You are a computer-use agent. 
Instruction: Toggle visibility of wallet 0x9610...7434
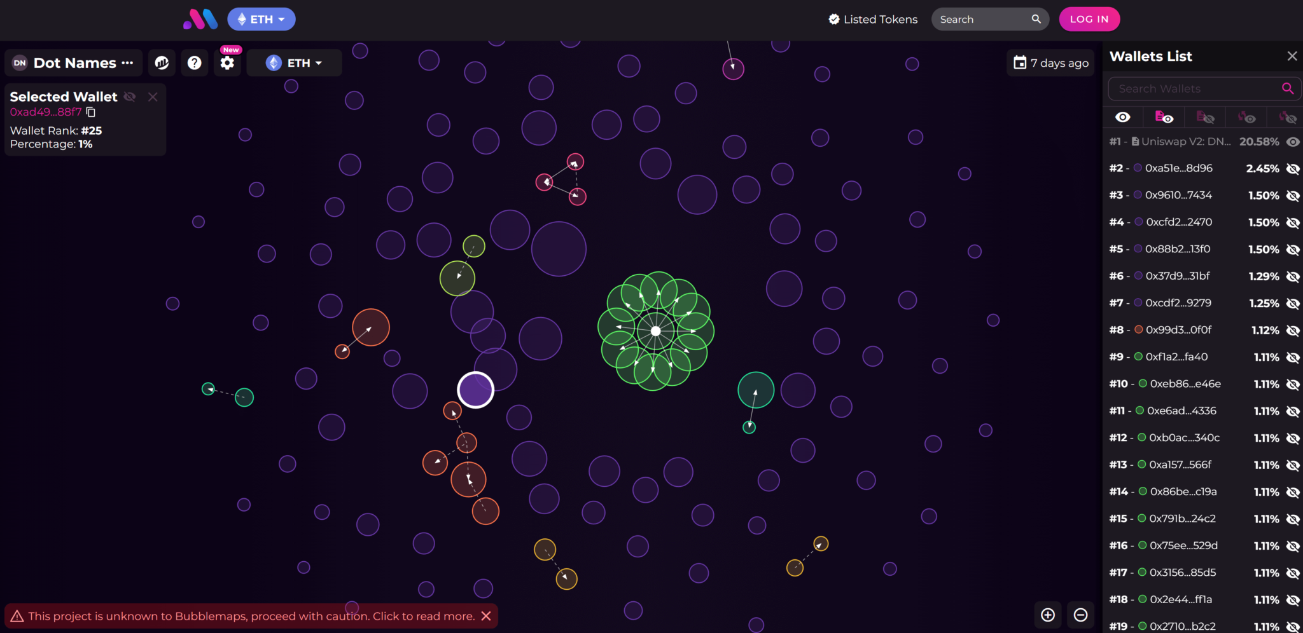click(x=1293, y=196)
